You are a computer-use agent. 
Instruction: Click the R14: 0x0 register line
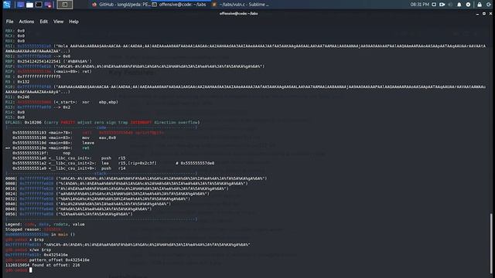(15, 112)
